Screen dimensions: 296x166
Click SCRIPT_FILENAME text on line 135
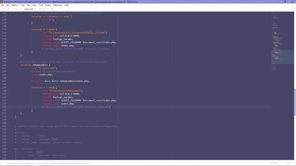[71, 42]
